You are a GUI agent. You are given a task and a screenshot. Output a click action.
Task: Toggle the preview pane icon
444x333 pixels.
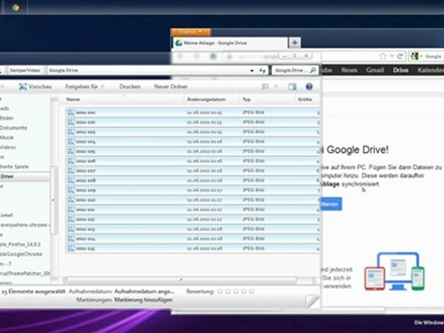(292, 86)
